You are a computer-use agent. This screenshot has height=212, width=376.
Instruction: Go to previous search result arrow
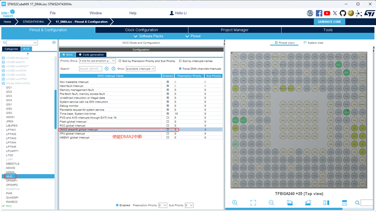106,69
